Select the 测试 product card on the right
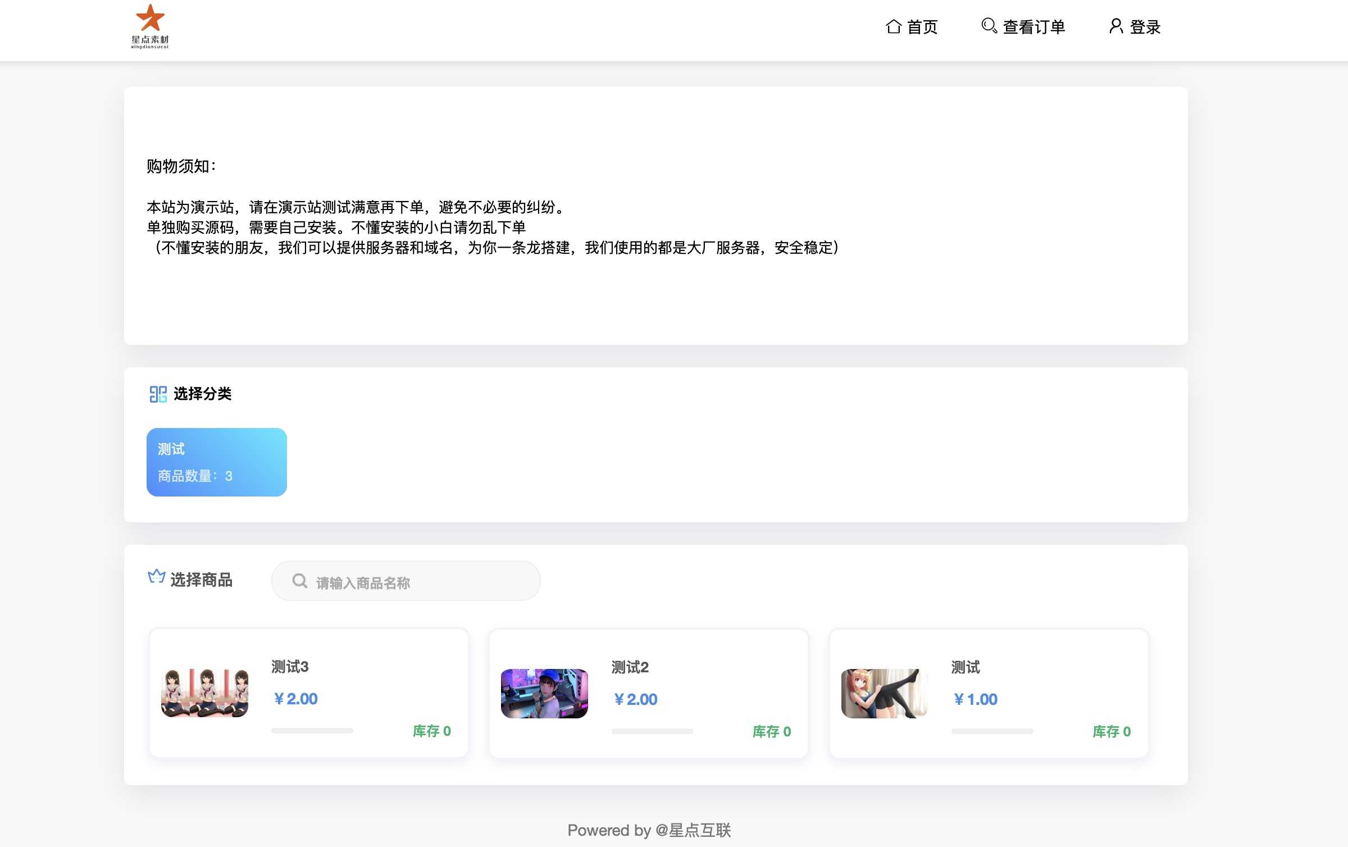Viewport: 1348px width, 847px height. pyautogui.click(x=989, y=693)
